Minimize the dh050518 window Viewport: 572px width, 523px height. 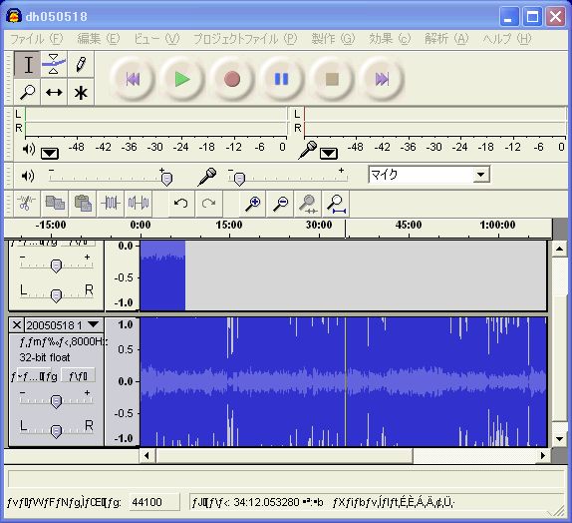point(508,16)
